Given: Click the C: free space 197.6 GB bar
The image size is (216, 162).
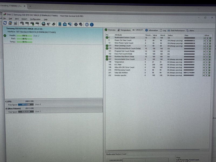Looking at the screenshot, I should (26, 104).
